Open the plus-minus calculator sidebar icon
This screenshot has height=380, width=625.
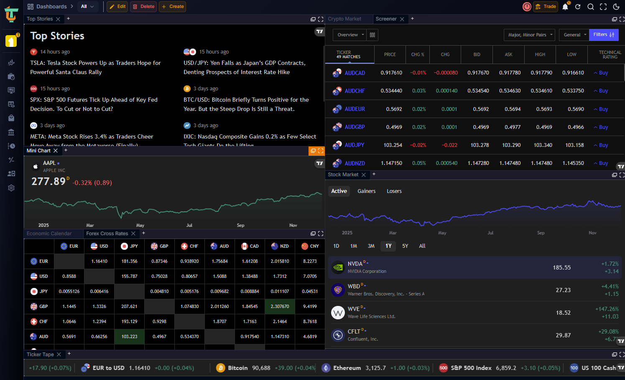click(11, 160)
